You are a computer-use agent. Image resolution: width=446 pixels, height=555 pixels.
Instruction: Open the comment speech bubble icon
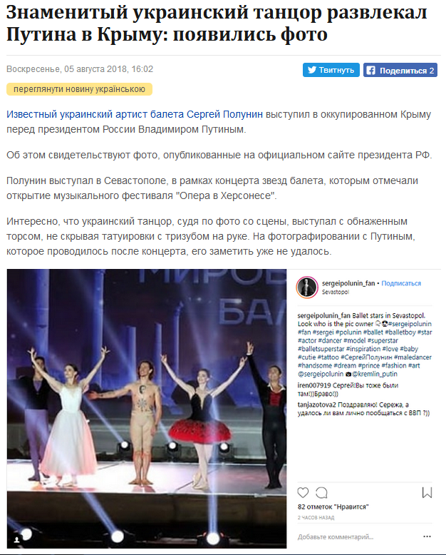point(321,492)
